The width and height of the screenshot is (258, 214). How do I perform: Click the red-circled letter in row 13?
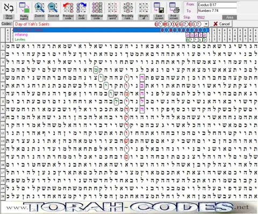127,141
